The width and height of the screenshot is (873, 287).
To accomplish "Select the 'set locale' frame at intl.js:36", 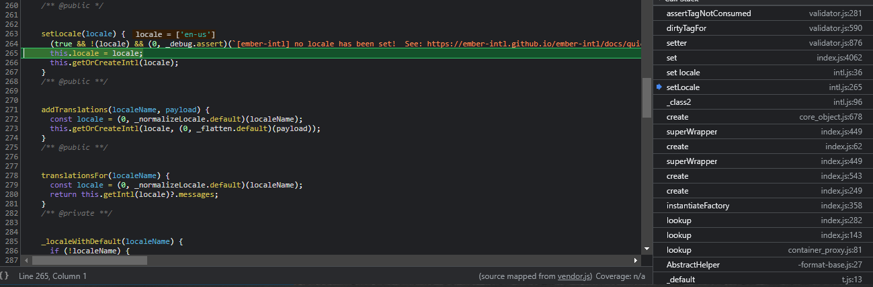I will (x=762, y=73).
